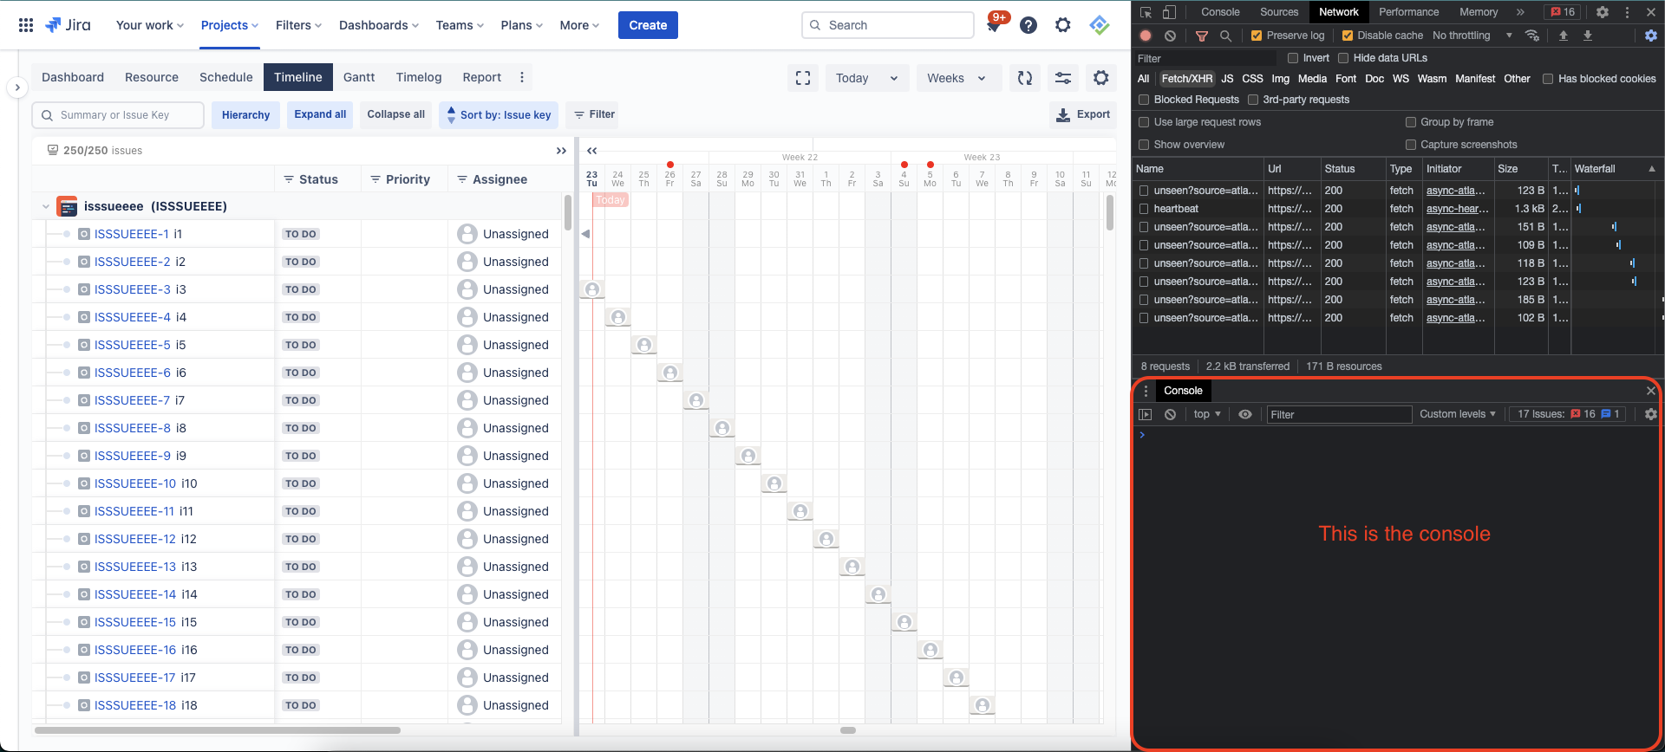Enter fullscreen mode on the timeline
Screen dimensions: 1665x752
click(x=803, y=78)
